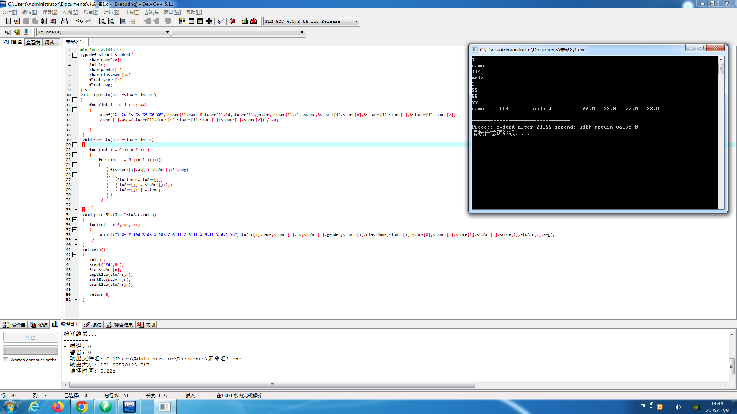737x414 pixels.
Task: Click the Compile & Run toolbar icon
Action: 200,21
